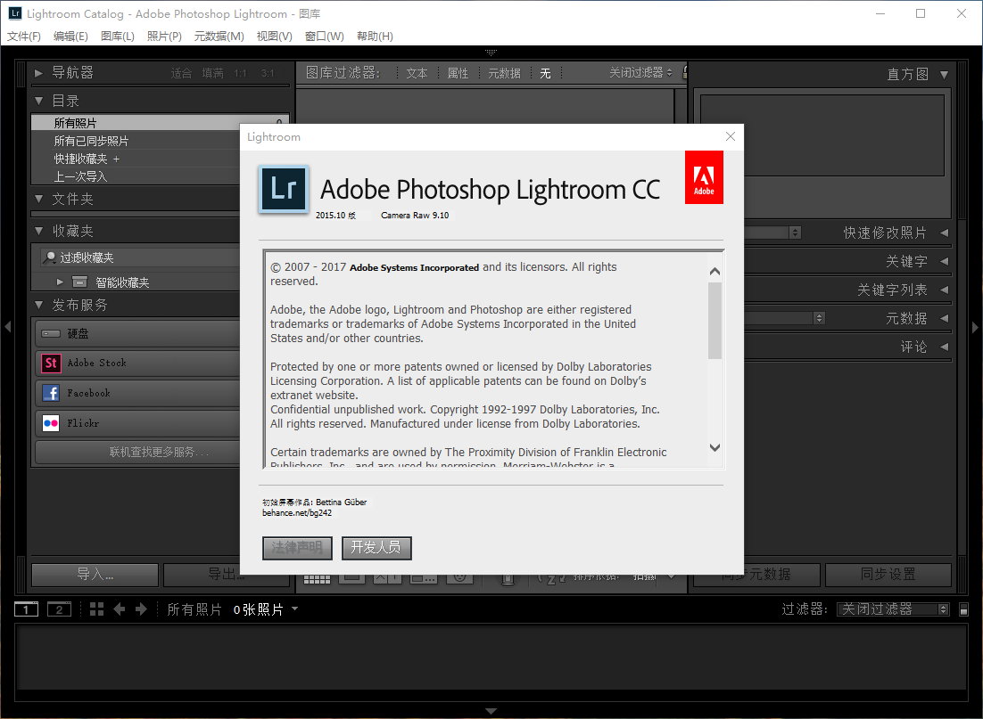Click the legal text scrollbar down arrow

pos(715,448)
